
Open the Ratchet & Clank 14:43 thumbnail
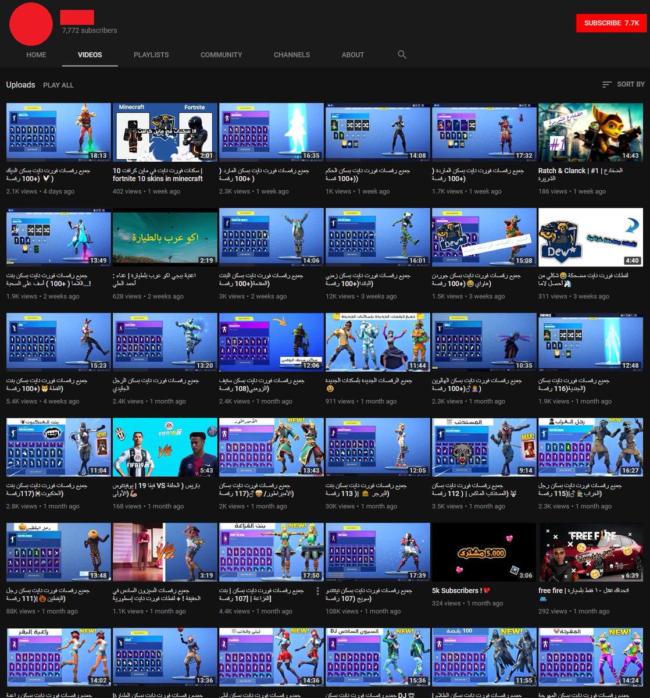[591, 133]
